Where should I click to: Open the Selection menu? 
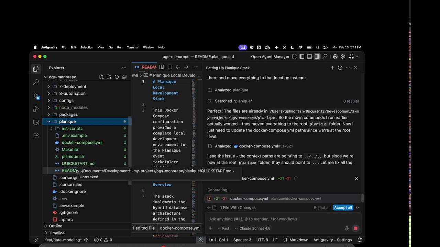click(x=87, y=47)
